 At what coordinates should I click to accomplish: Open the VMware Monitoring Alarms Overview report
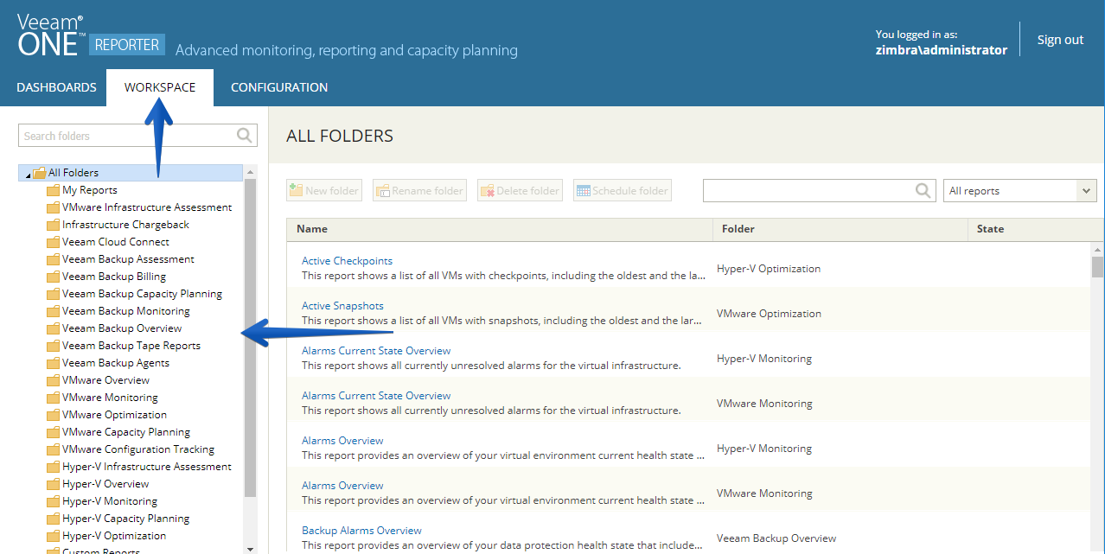click(x=342, y=486)
